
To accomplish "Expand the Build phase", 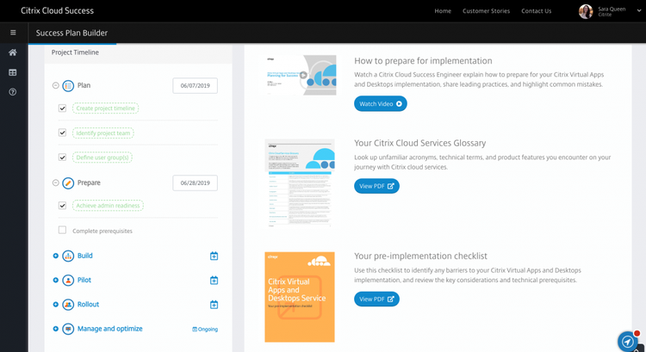I will 56,256.
